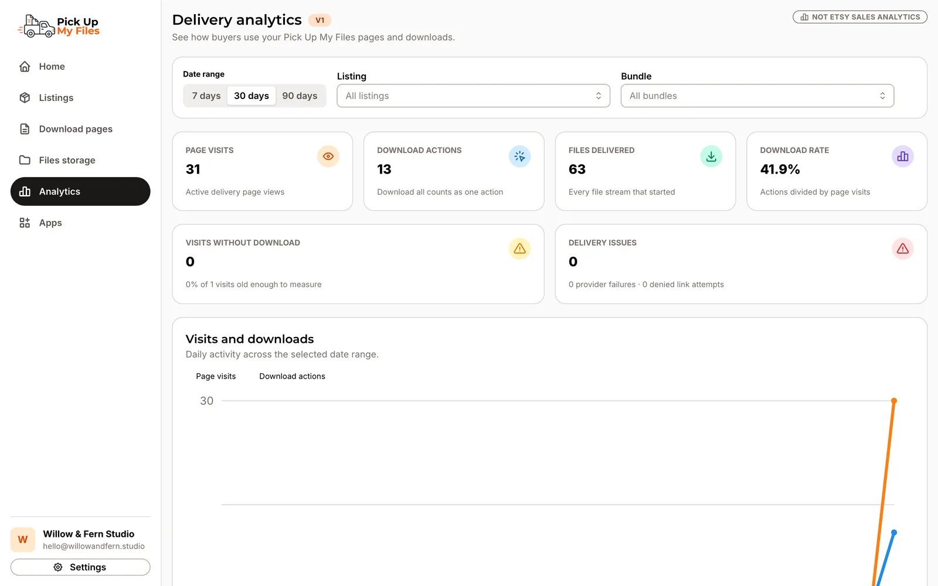Click 'Actions divided by page visits' caption
938x586 pixels.
click(815, 192)
